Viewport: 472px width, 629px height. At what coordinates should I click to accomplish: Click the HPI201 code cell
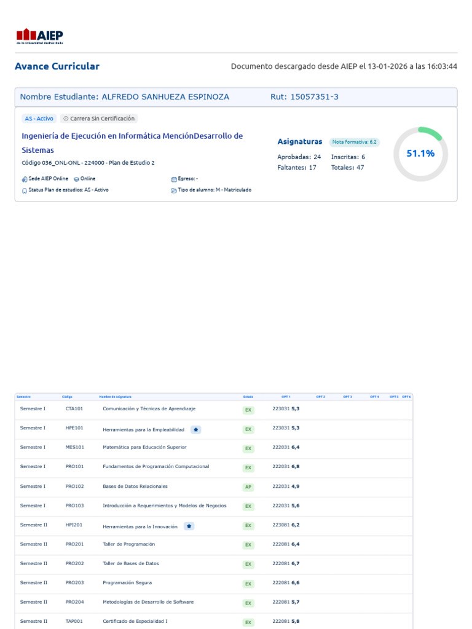pyautogui.click(x=74, y=525)
